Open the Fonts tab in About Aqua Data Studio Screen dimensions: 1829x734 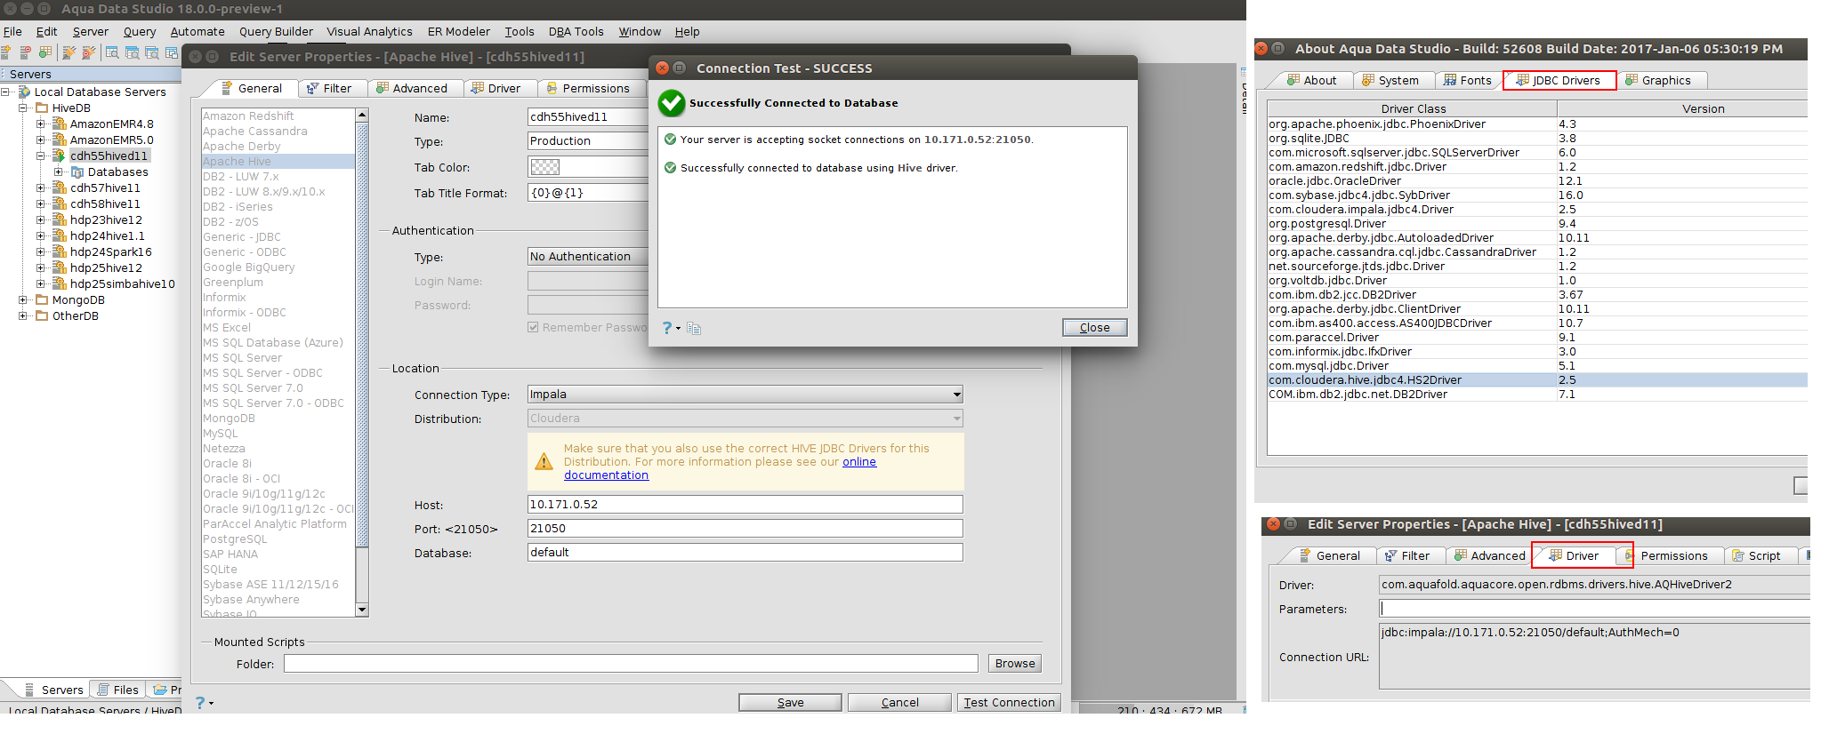[x=1467, y=80]
